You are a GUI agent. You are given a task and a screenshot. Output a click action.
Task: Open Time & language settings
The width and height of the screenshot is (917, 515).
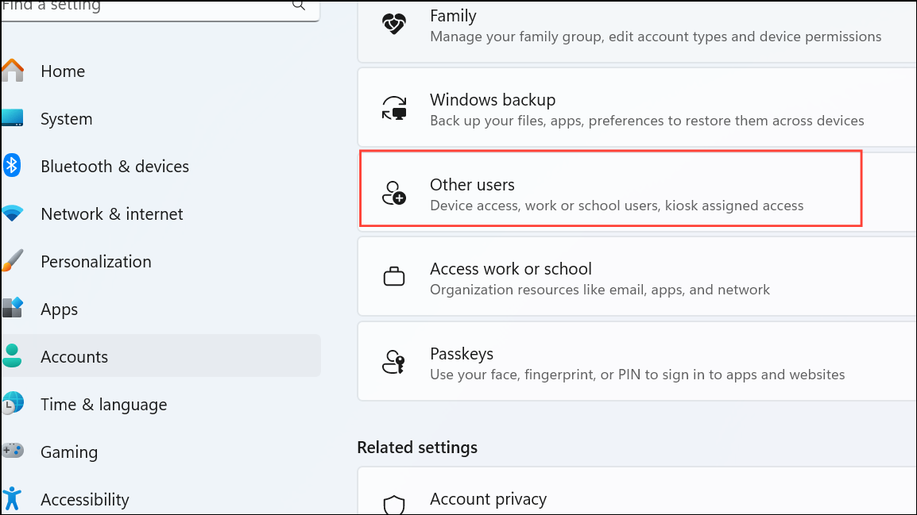pyautogui.click(x=103, y=405)
